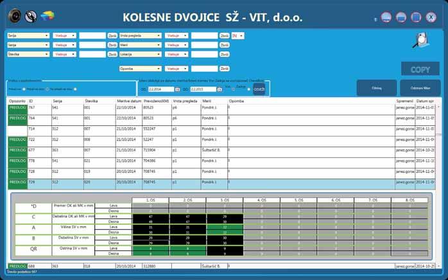Click the DO date field 2.2.2015
The image size is (448, 280).
[203, 89]
